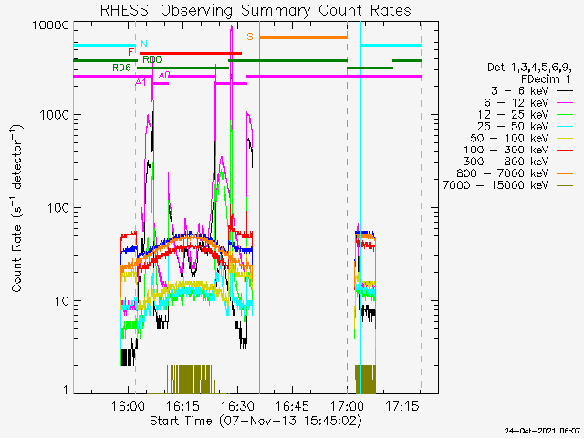The image size is (584, 438).
Task: Click the cyan 25-50 keV legend line
Action: [x=565, y=127]
